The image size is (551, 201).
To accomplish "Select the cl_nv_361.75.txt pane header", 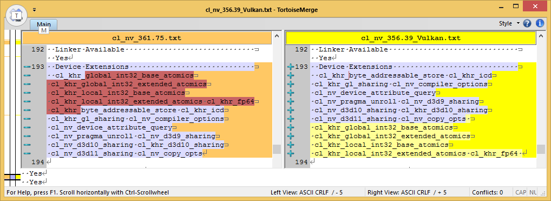I will [x=147, y=38].
